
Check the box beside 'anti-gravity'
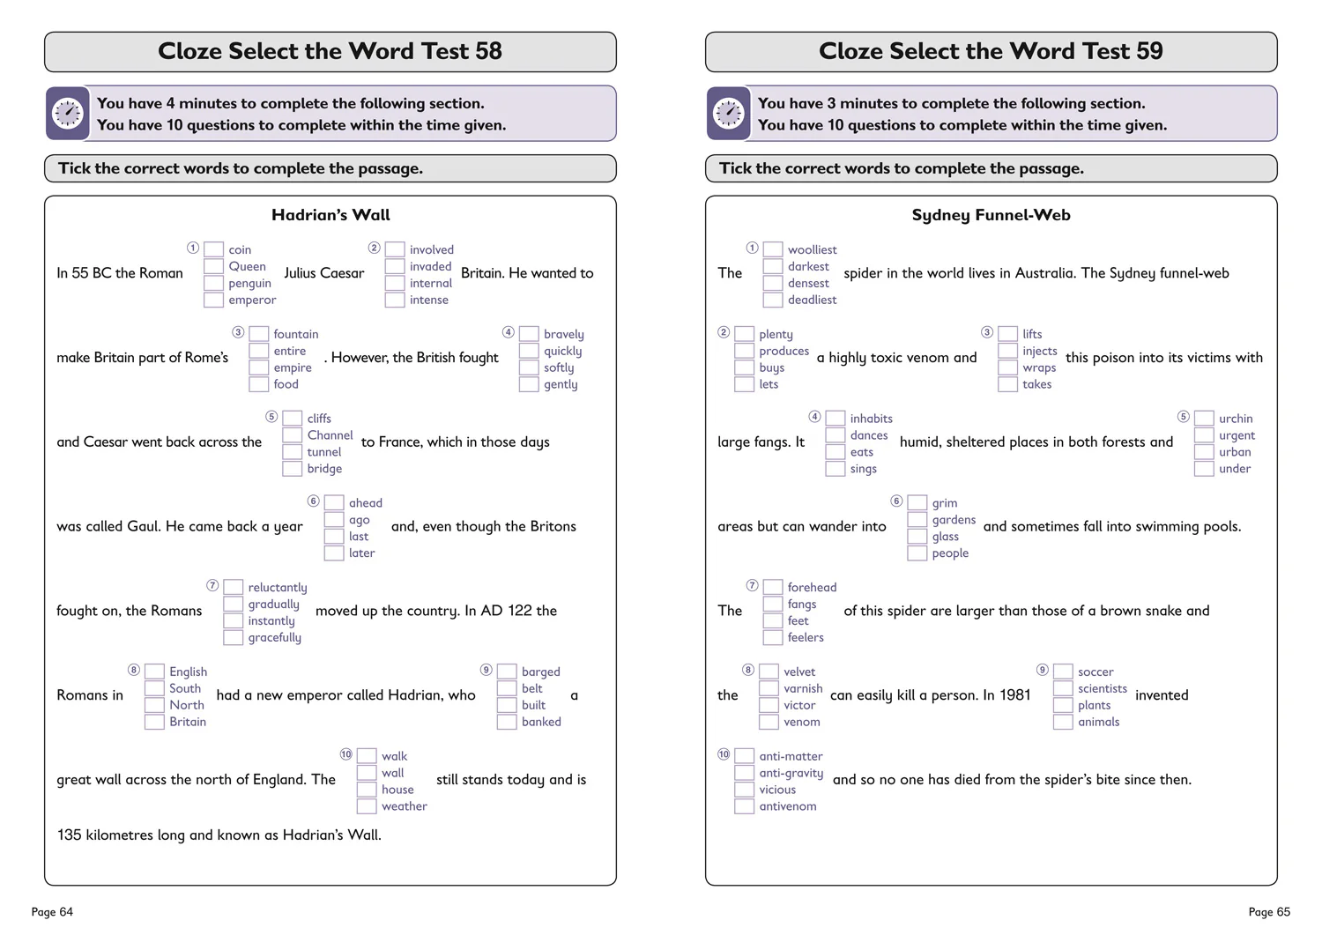pos(745,773)
